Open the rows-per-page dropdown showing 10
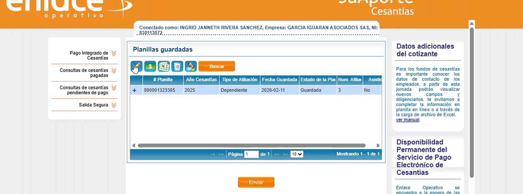 [x=297, y=154]
